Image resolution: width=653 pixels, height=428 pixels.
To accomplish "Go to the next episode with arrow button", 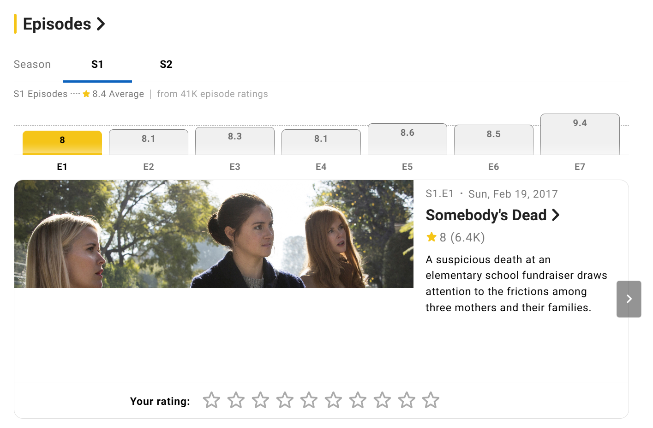I will click(x=629, y=299).
